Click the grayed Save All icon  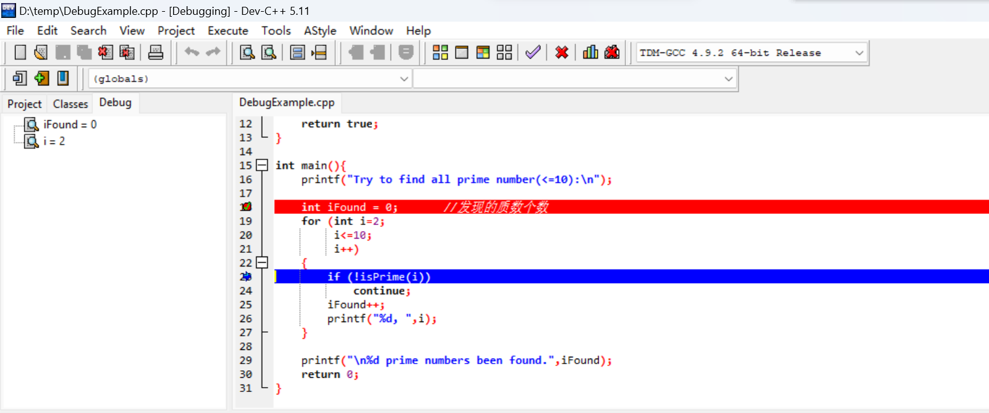click(84, 53)
